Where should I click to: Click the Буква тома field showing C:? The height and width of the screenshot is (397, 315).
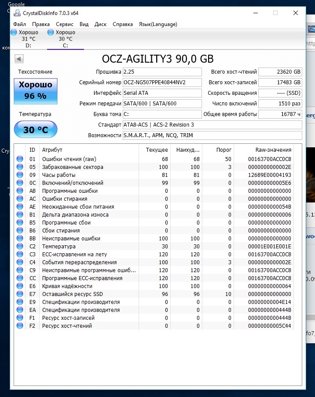pyautogui.click(x=162, y=114)
